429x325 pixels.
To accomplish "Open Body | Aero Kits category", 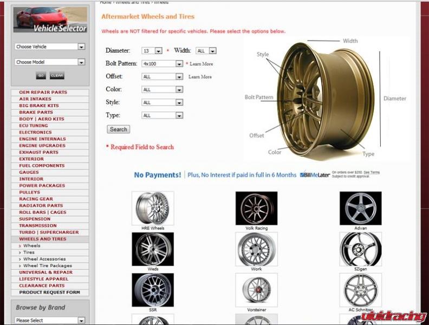I will click(50, 119).
